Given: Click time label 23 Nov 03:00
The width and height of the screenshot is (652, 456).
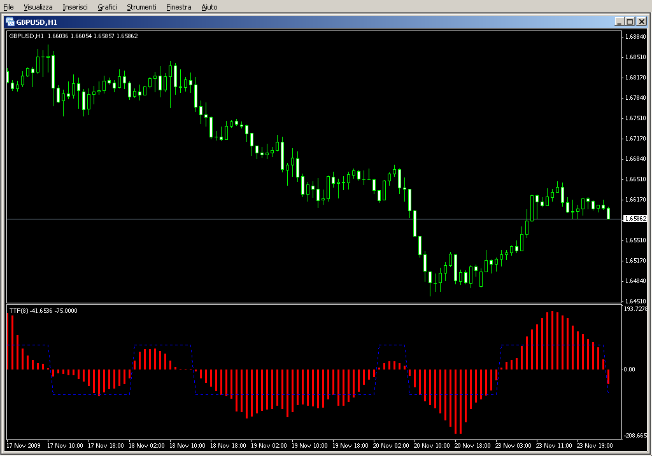Looking at the screenshot, I should point(513,446).
